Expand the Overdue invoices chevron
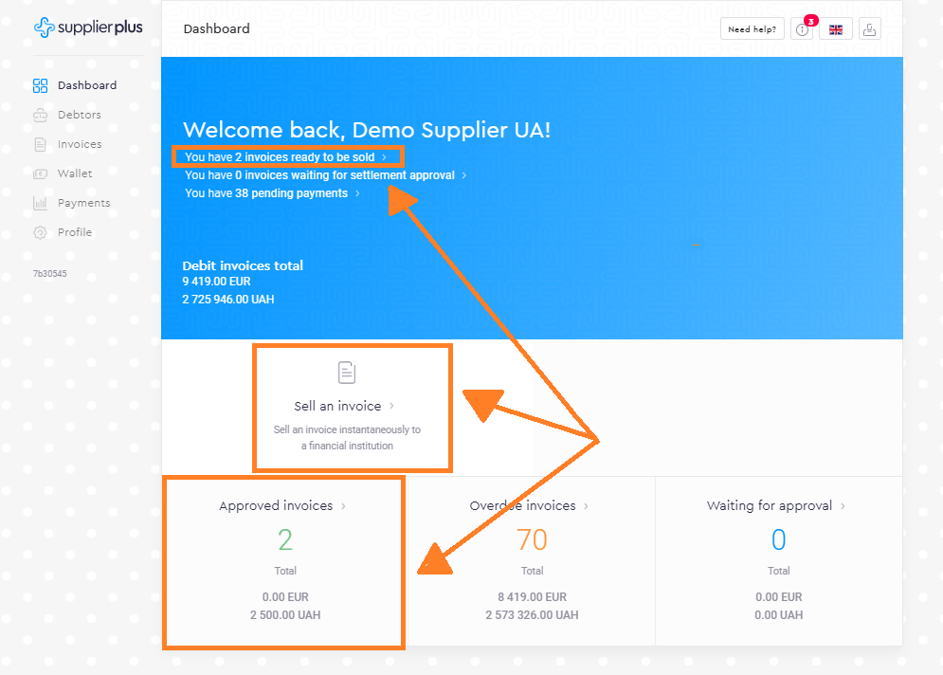 pyautogui.click(x=587, y=506)
